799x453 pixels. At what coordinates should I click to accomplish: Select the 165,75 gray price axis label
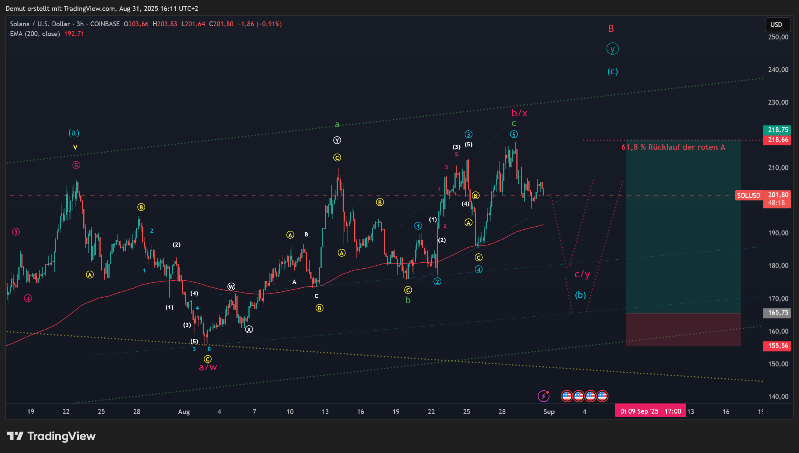[x=778, y=313]
